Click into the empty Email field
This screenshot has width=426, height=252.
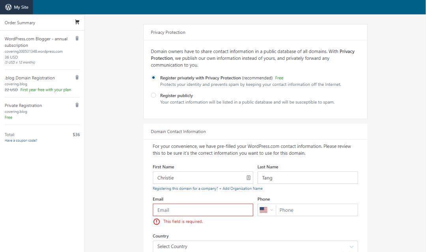tap(203, 210)
